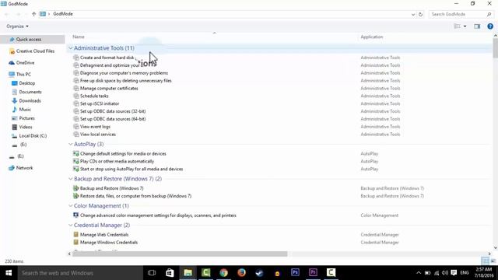Screen dimensions: 498x280
Task: Click the vertical scrollbar thumb
Action: [495, 47]
